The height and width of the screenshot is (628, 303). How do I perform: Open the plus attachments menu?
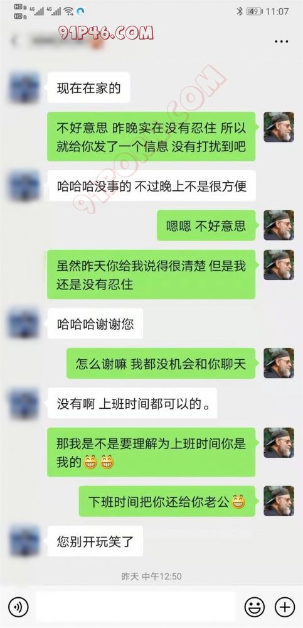pos(285,607)
